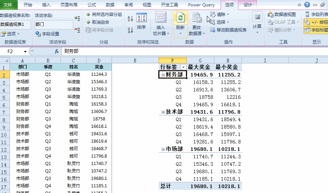The height and width of the screenshot is (193, 328).
Task: Toggle the Field Headers (字段标题) display
Action: coord(316,30)
